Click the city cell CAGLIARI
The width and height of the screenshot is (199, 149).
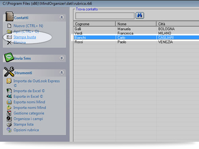click(166, 38)
